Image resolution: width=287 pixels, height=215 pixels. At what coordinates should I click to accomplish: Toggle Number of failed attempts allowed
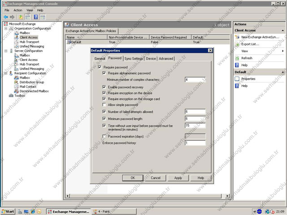tap(104, 112)
